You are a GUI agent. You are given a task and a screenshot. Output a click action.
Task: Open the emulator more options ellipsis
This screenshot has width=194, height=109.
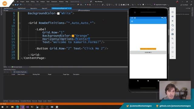(x=172, y=56)
